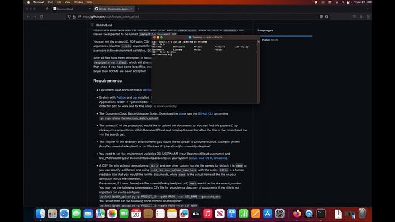Go forward in Firefox history
Image resolution: width=395 pixels, height=222 pixels.
coord(35,17)
